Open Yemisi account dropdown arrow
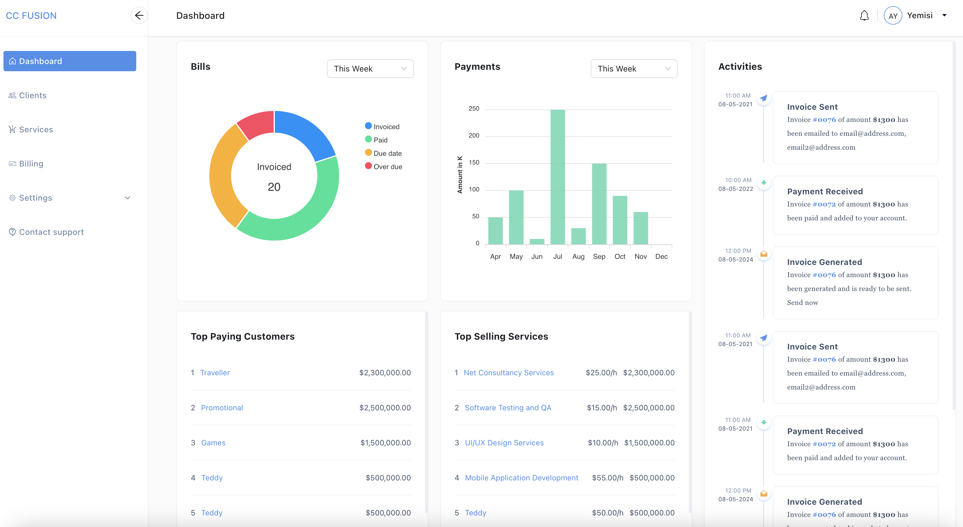Viewport: 963px width, 527px height. pyautogui.click(x=944, y=15)
